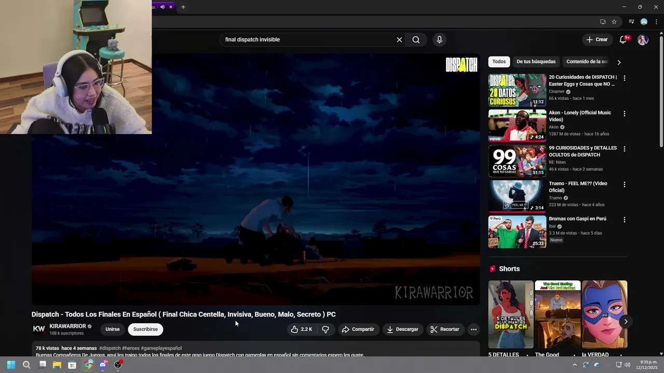Click the #gameplayespañol hashtag
664x373 pixels.
161,348
